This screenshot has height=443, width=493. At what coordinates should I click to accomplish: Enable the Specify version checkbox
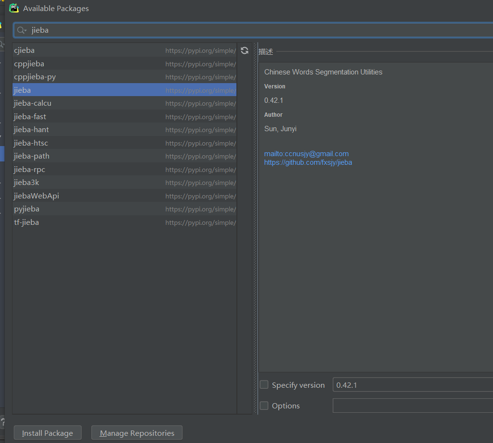(264, 384)
